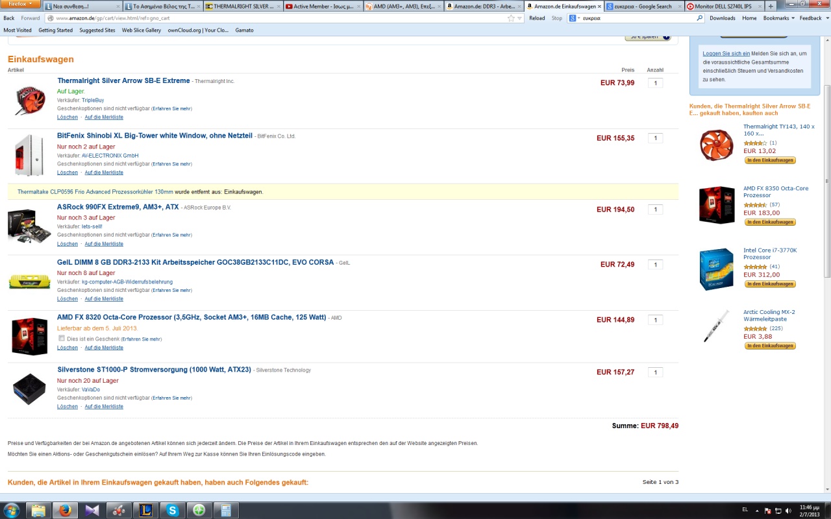Open Calculator from the taskbar
Screen dimensions: 831x519
click(226, 510)
